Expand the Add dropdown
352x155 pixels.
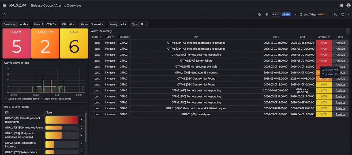[x=275, y=14]
